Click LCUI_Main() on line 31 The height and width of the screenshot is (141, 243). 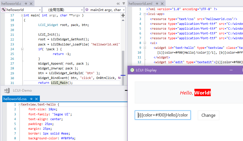tap(62, 83)
